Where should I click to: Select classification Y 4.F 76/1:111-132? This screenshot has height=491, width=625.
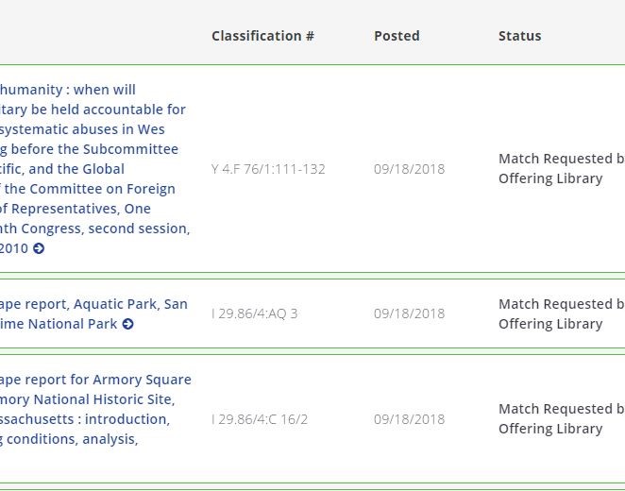coord(268,169)
